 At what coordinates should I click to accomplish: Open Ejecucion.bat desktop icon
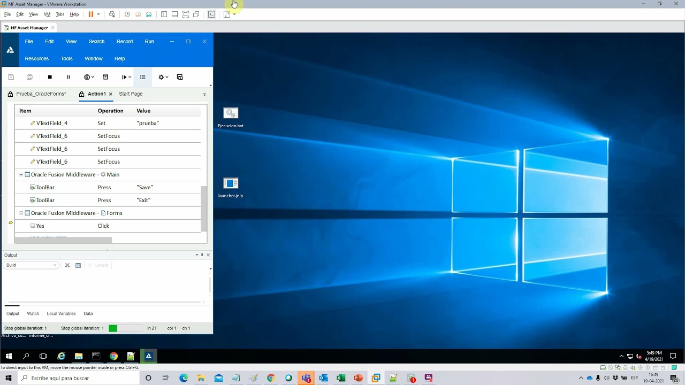pos(231,118)
